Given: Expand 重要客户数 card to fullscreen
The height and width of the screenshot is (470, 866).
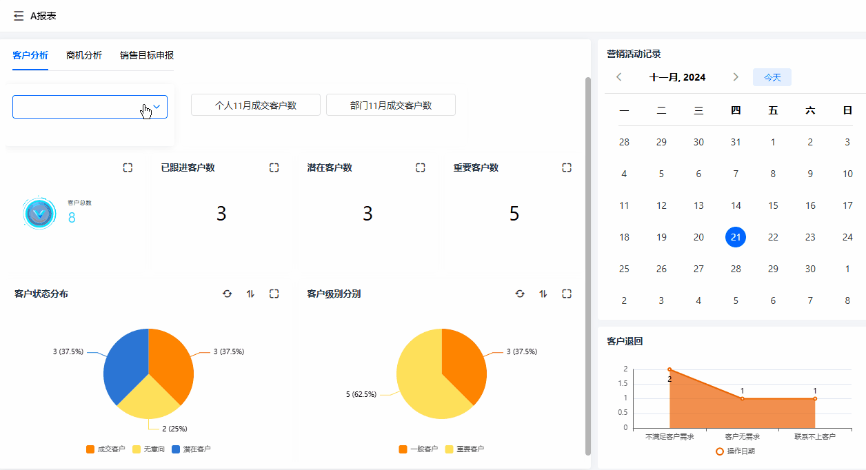Looking at the screenshot, I should click(x=567, y=167).
